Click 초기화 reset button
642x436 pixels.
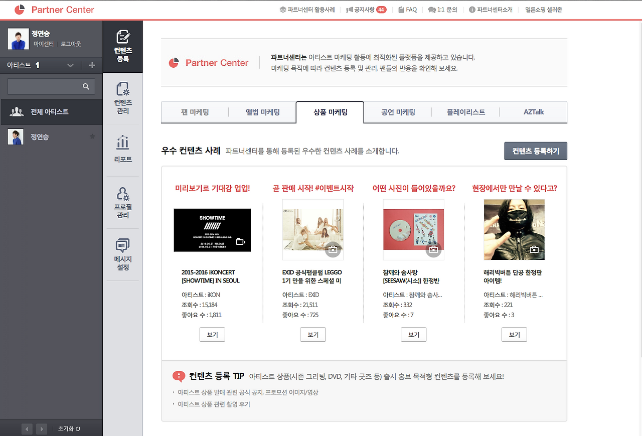[x=69, y=429]
